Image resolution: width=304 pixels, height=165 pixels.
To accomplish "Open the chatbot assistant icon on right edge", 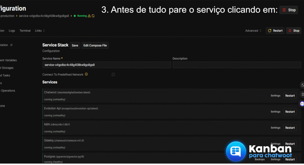I will tap(302, 104).
